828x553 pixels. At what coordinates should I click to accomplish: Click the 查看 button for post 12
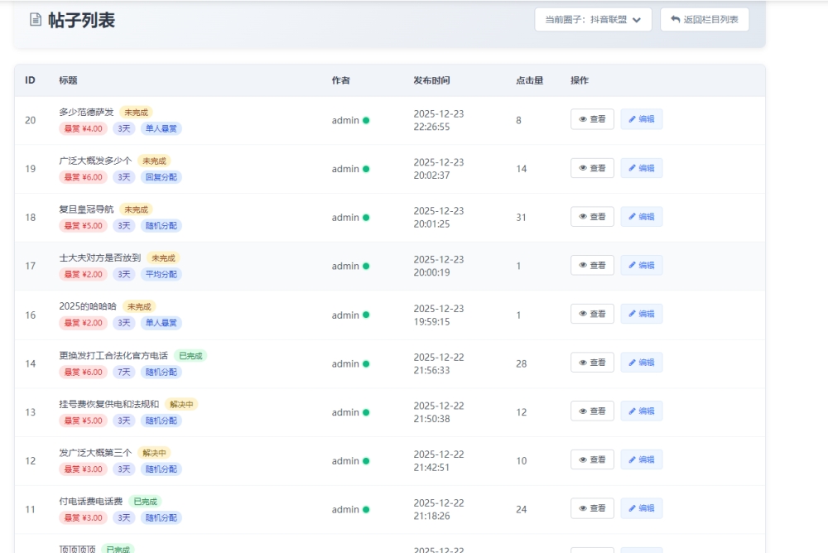[592, 459]
